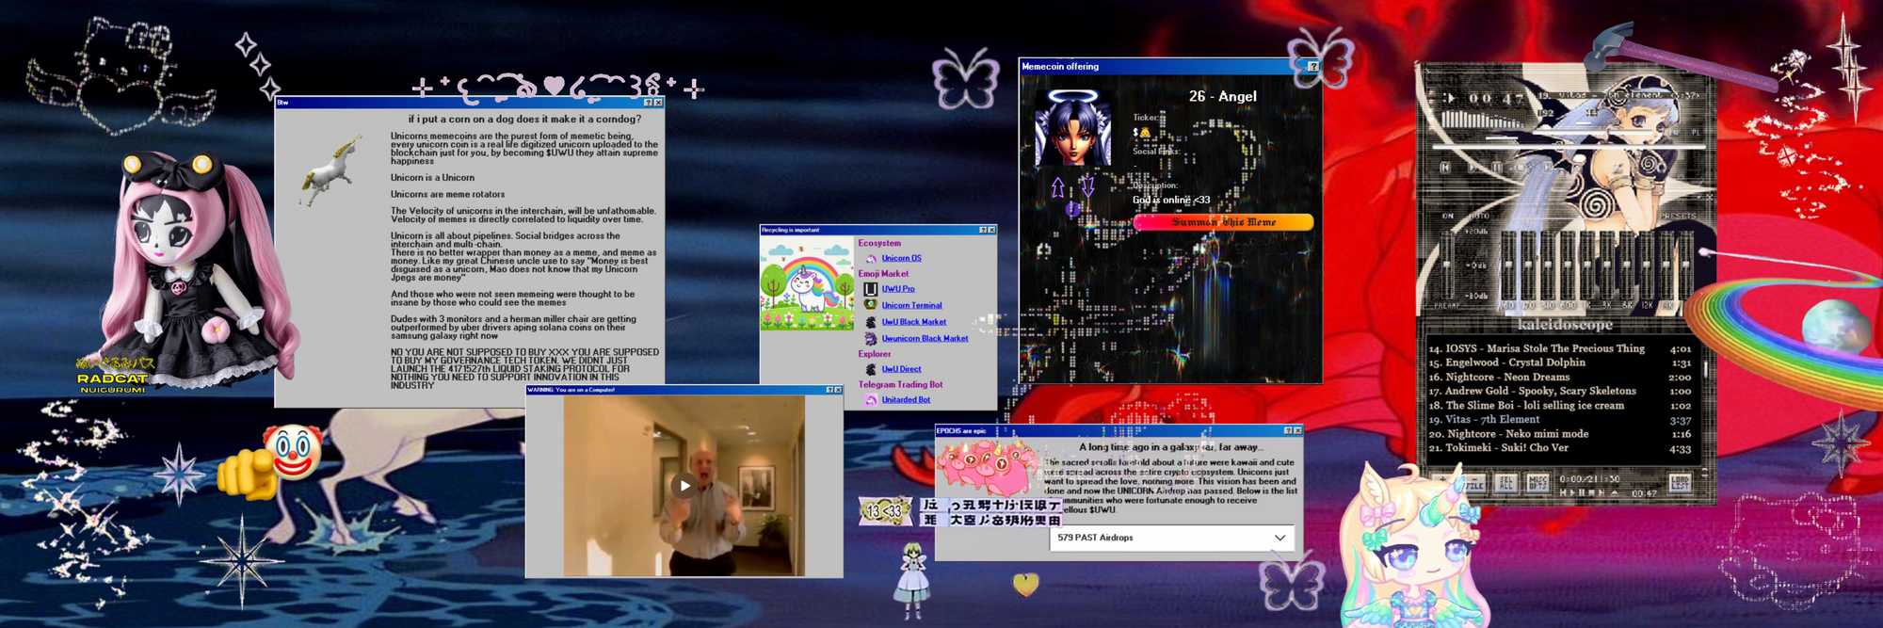Open the UwU Direct explorer link

tap(901, 369)
